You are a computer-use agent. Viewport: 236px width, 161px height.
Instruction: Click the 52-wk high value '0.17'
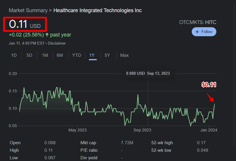(x=201, y=143)
